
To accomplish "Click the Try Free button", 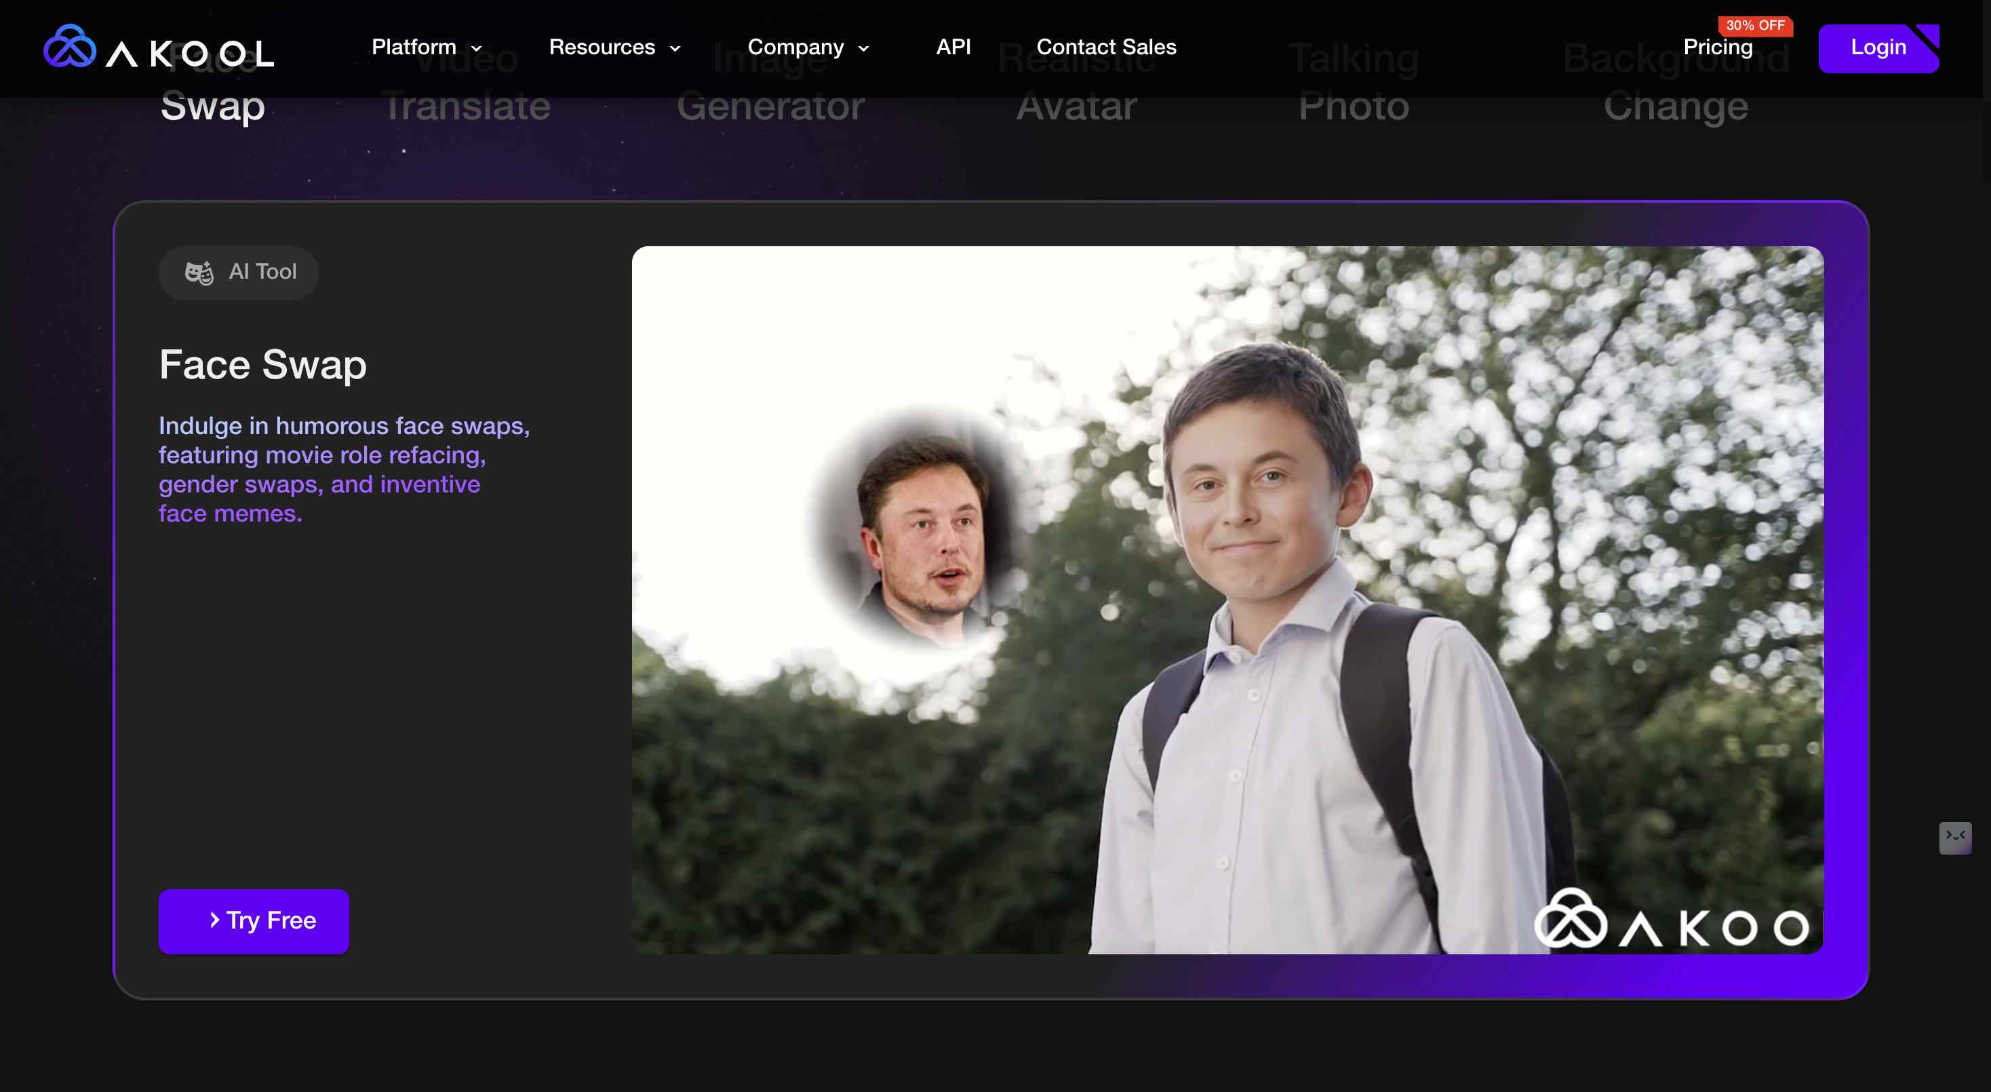I will [254, 920].
